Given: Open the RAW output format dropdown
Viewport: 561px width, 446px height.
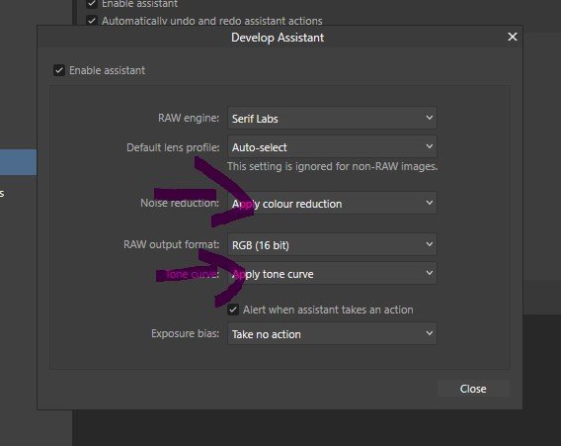Looking at the screenshot, I should 332,244.
